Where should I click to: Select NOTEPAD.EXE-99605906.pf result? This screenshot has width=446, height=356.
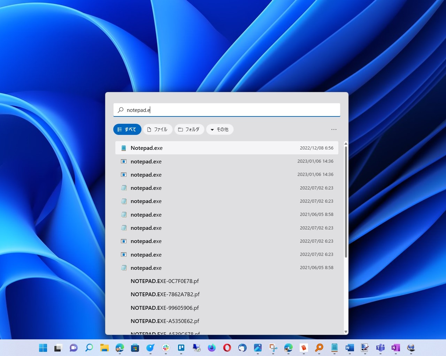coord(227,308)
